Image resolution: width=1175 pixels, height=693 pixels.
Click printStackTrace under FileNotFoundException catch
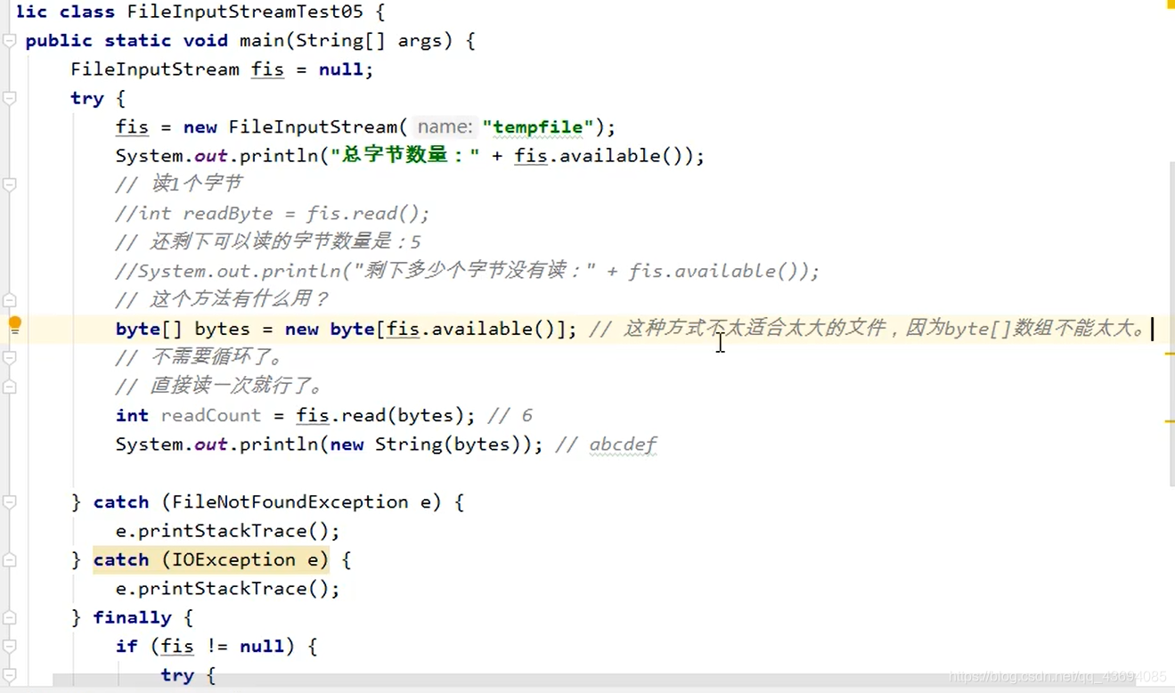tap(223, 531)
